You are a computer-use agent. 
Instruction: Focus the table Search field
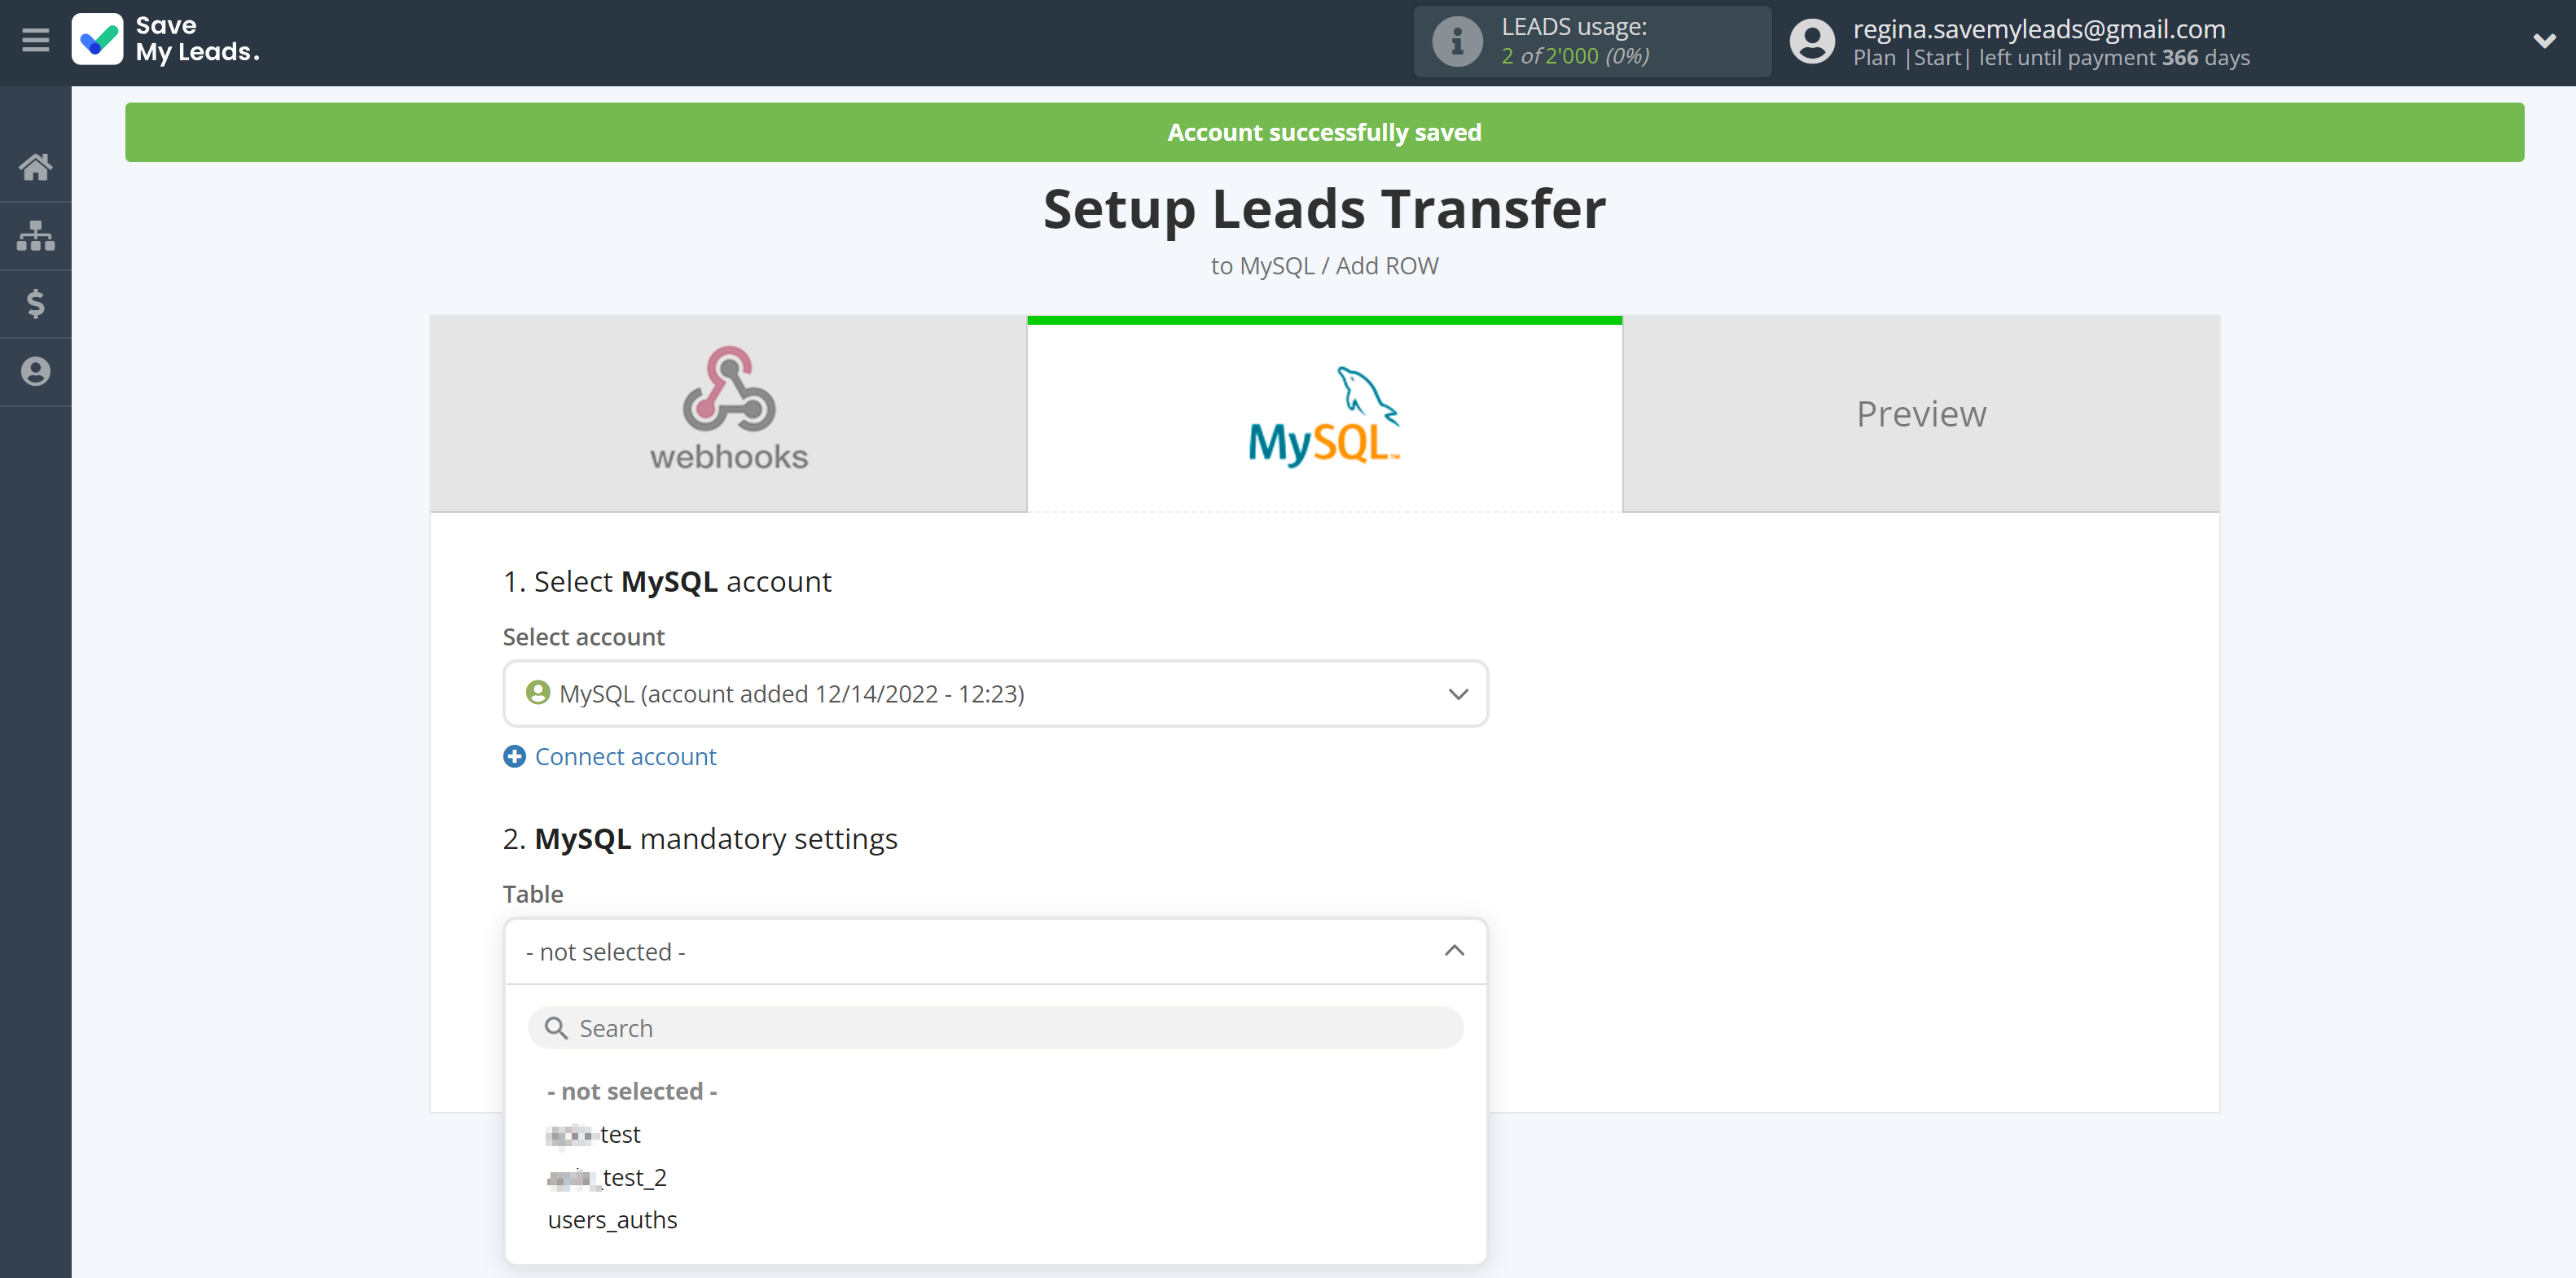(995, 1028)
